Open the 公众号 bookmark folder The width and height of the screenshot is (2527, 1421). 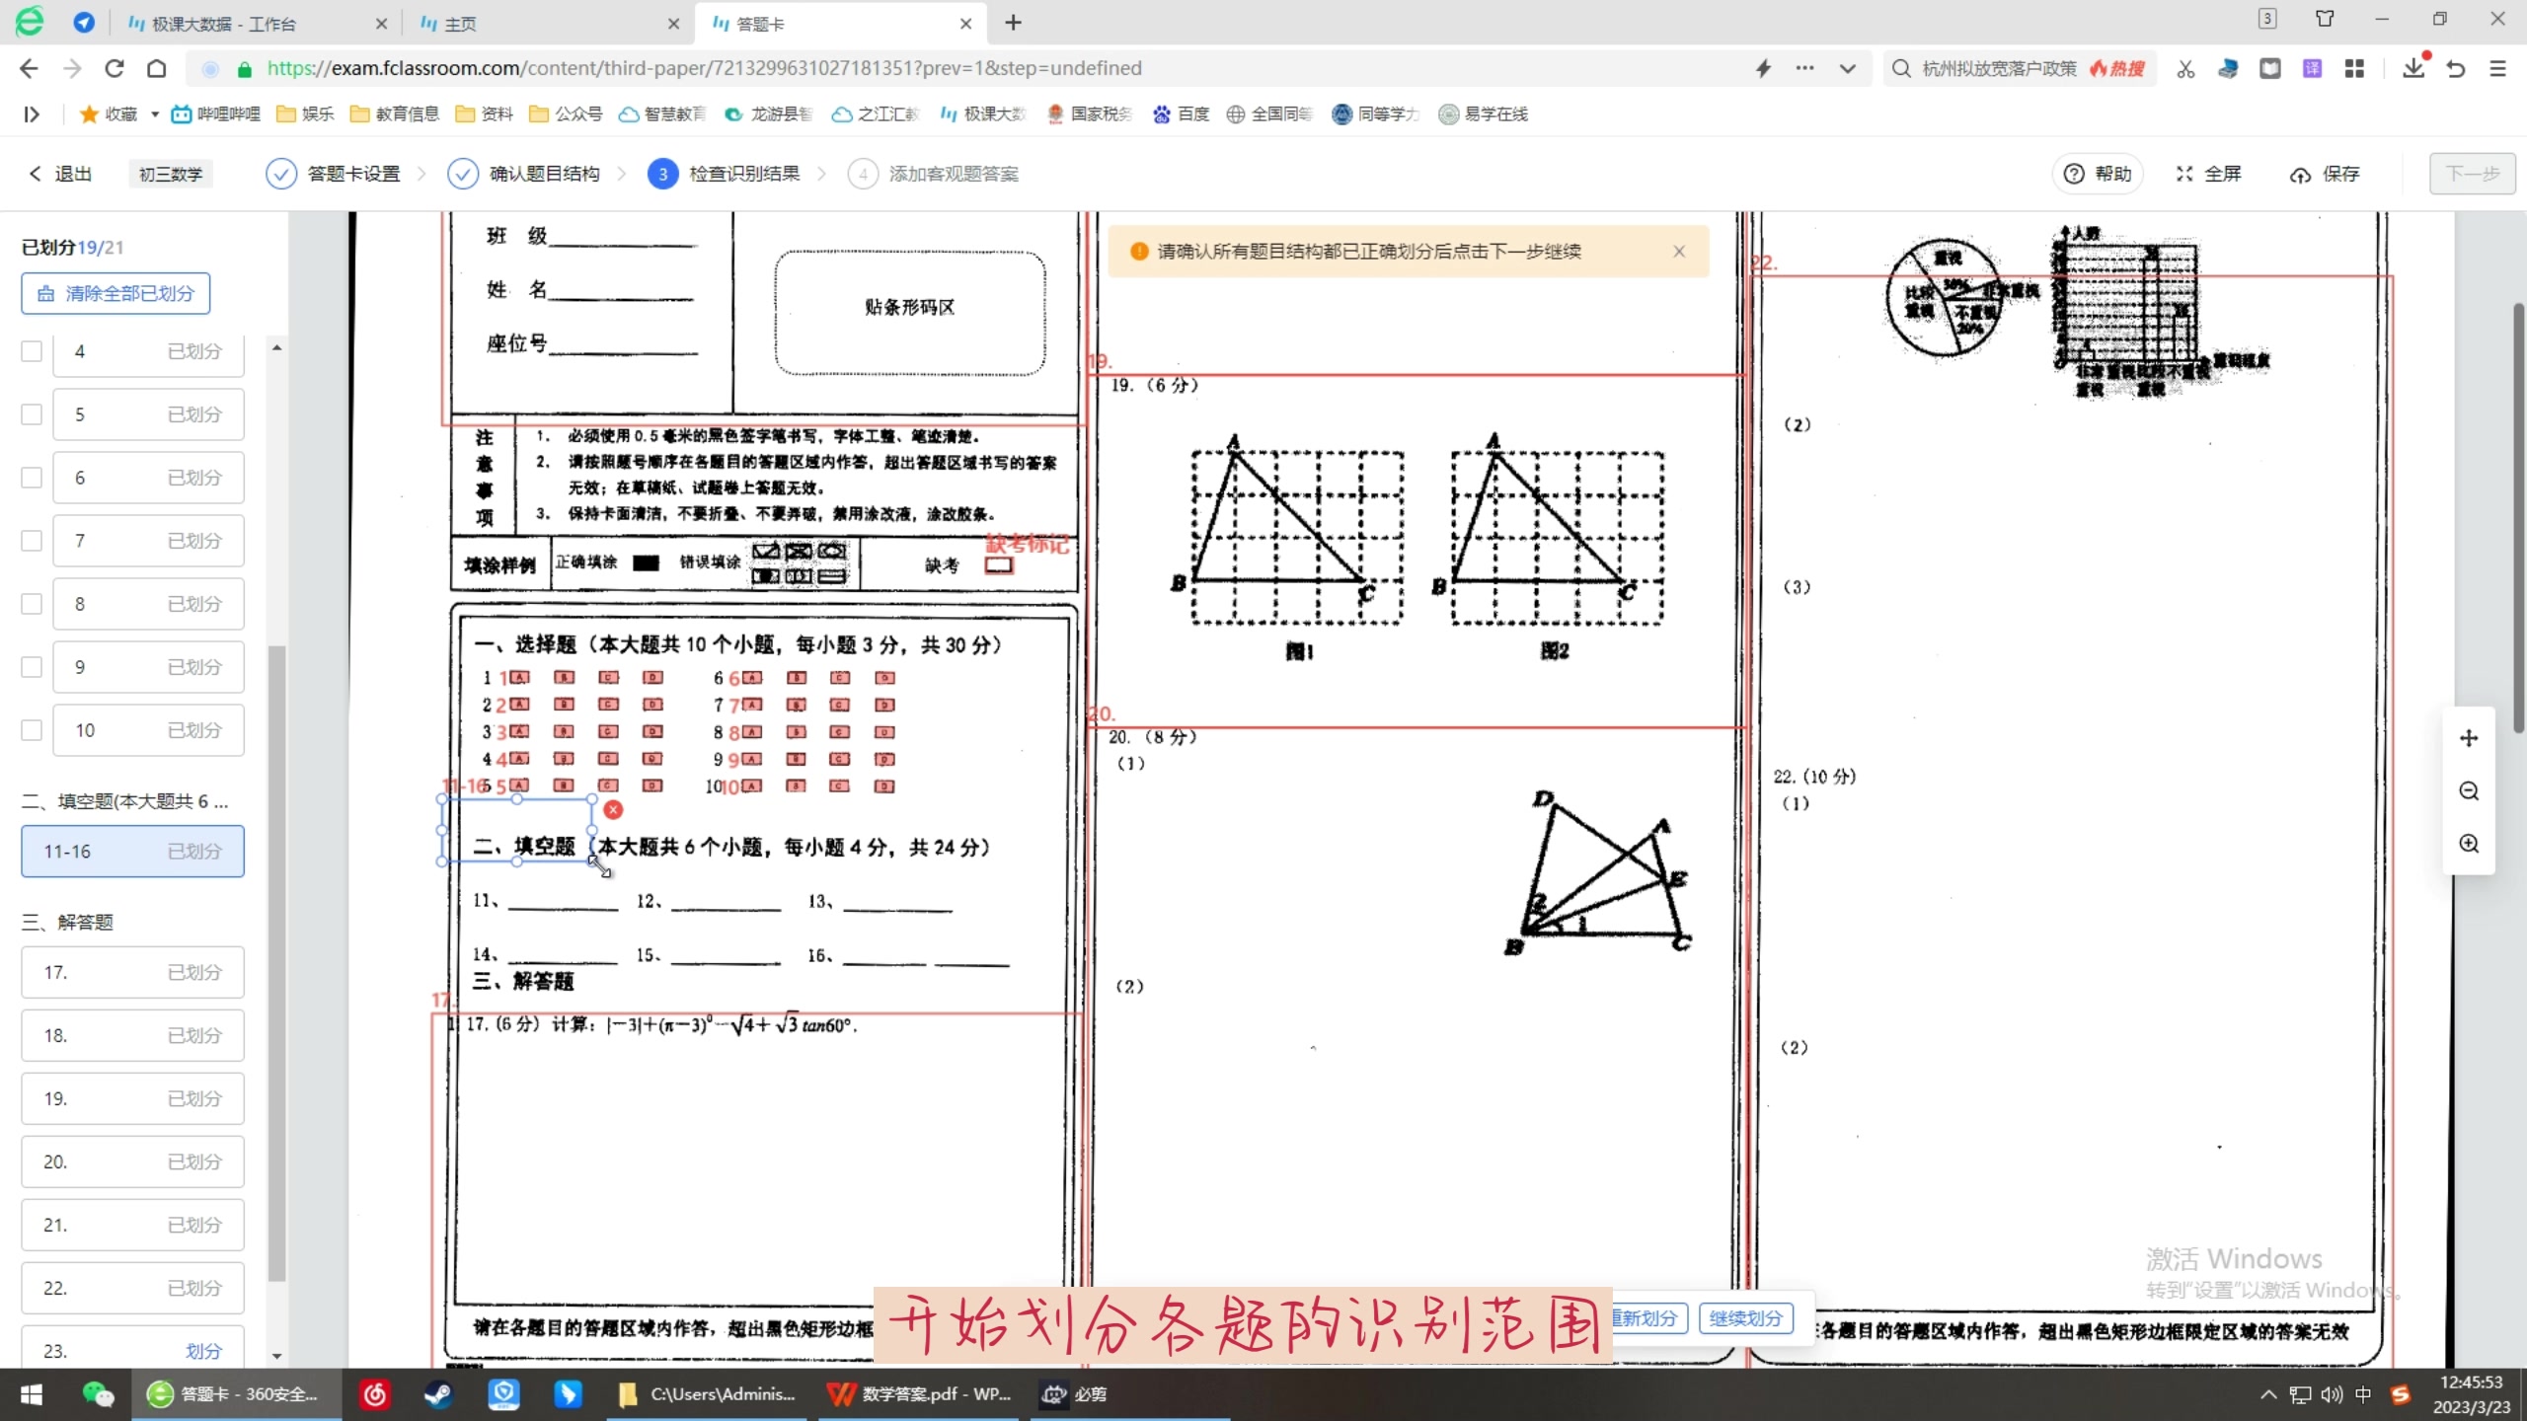(566, 114)
